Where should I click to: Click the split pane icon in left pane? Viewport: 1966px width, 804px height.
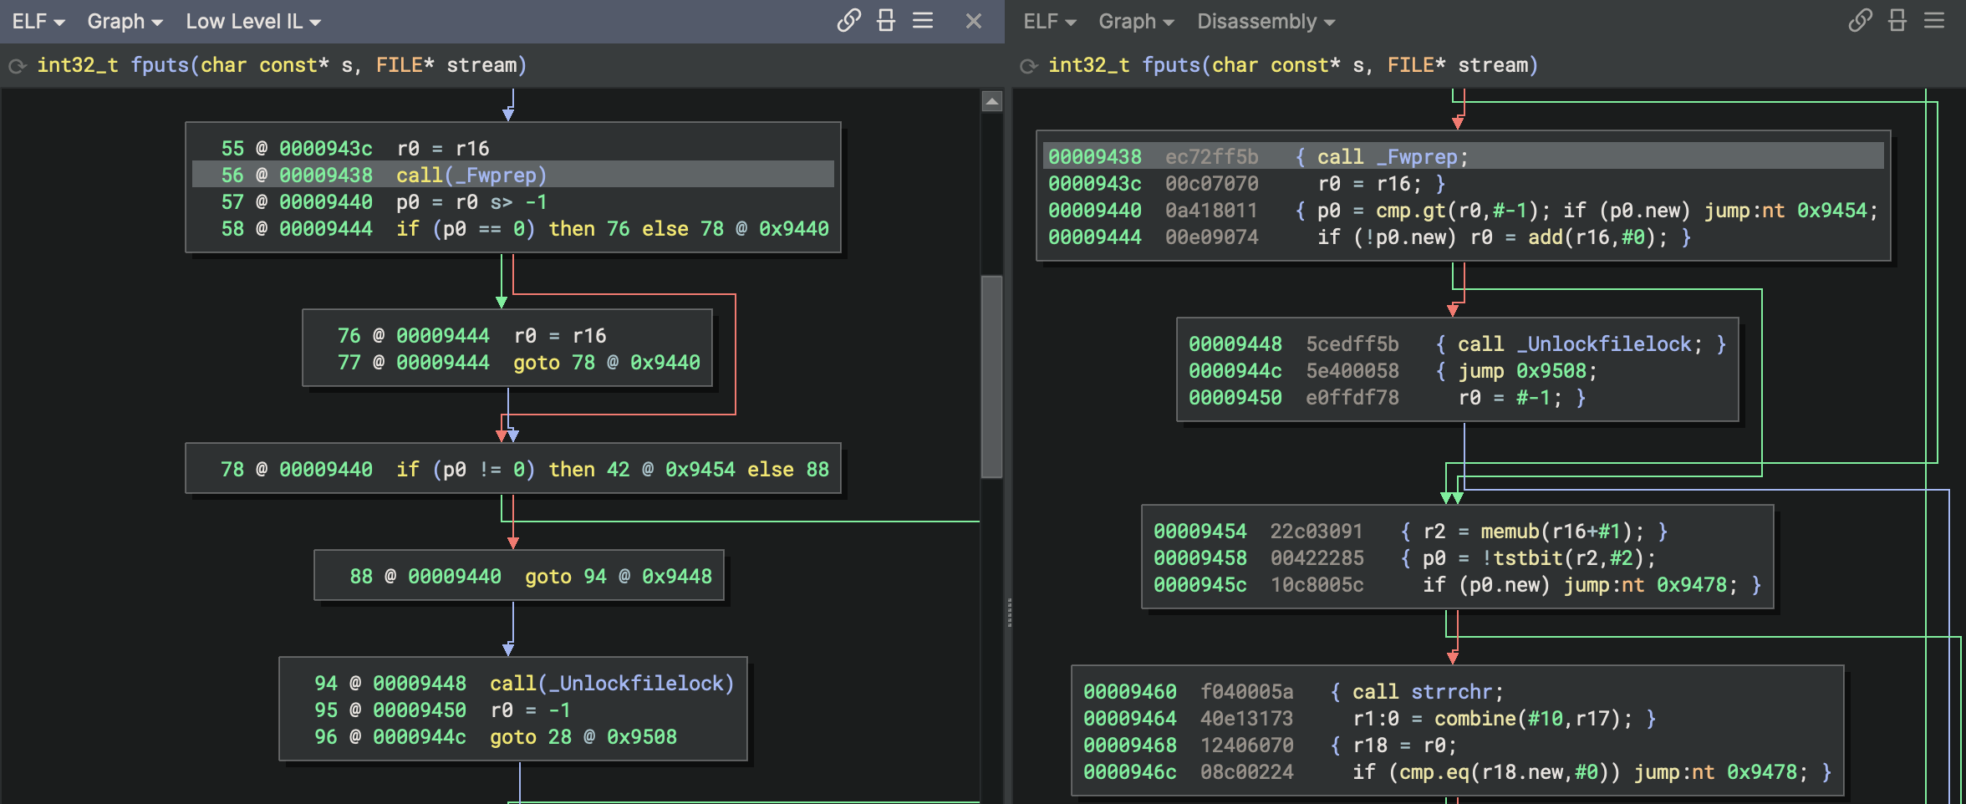(886, 21)
